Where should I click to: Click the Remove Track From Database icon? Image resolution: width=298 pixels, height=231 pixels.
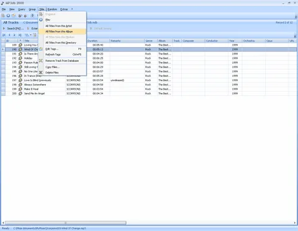point(41,61)
